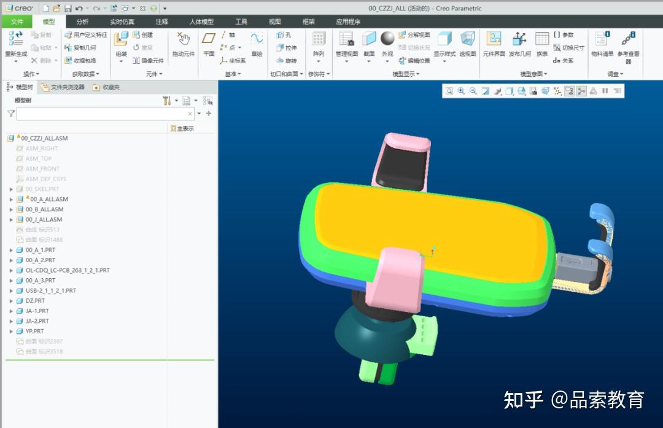Viewport: 663px width, 428px height.
Task: Open the 外观 (Appearance) gallery icon
Action: pos(387,41)
